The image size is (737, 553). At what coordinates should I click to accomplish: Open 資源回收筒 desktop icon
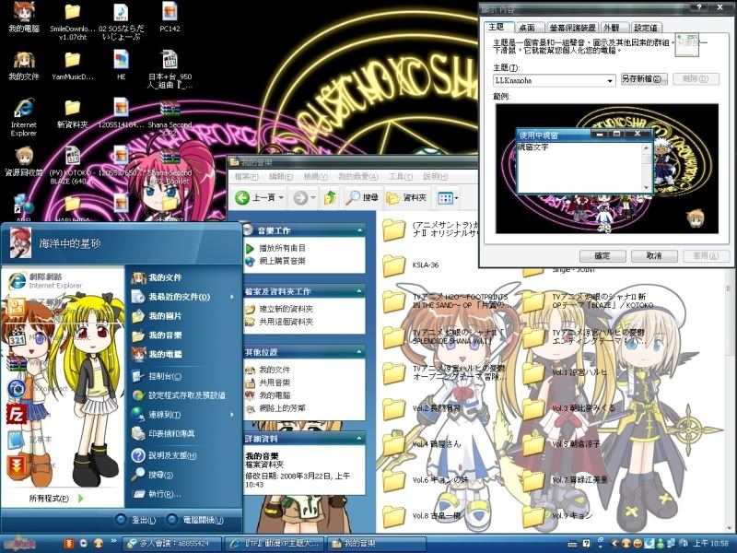click(24, 162)
